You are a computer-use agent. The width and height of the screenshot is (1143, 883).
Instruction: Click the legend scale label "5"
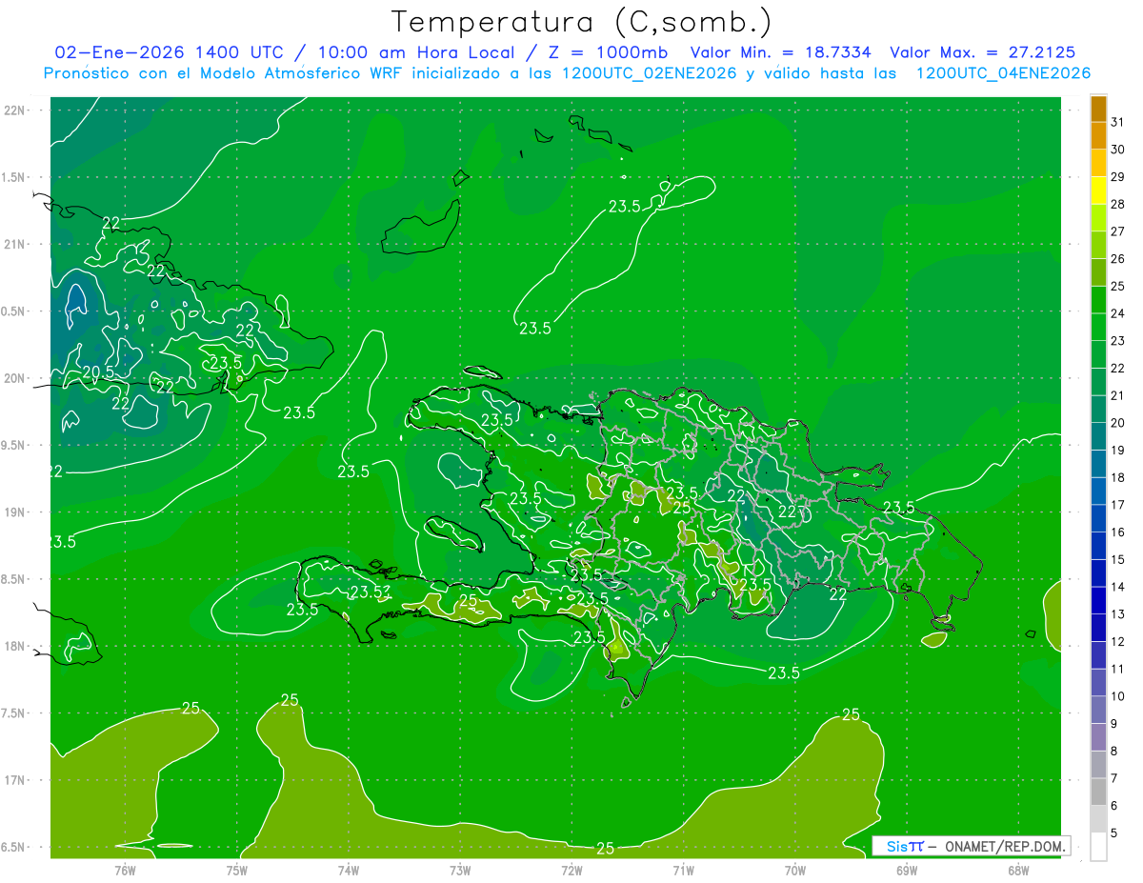(x=1114, y=833)
